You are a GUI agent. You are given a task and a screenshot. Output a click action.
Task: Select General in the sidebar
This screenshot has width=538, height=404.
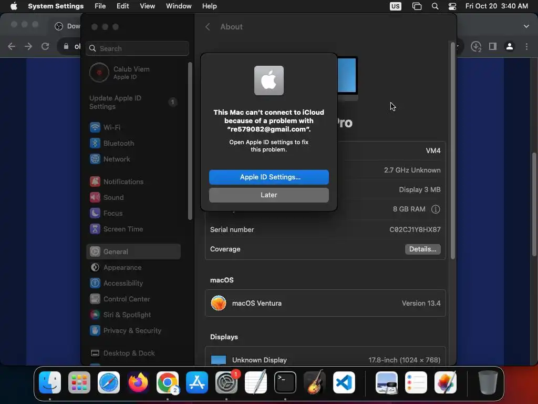pyautogui.click(x=133, y=251)
